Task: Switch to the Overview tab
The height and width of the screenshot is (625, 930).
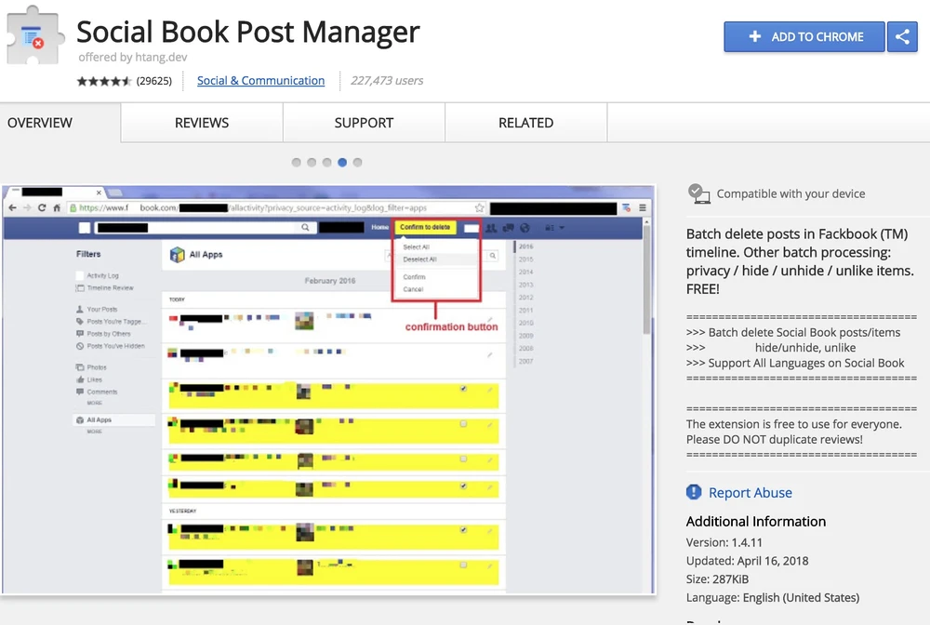Action: [40, 123]
